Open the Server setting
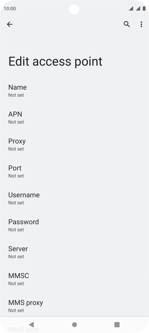Screen dimensions: 149x333 click(x=75, y=252)
